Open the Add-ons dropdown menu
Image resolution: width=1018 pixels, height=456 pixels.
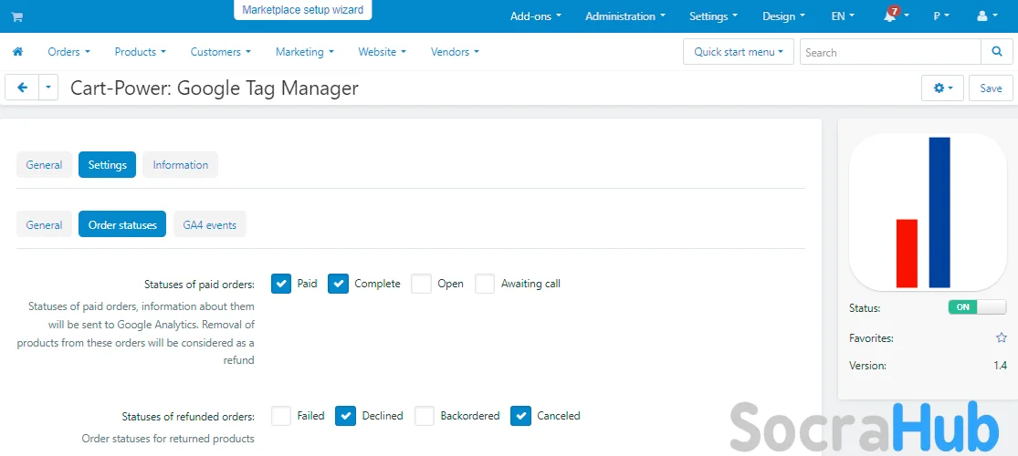535,16
